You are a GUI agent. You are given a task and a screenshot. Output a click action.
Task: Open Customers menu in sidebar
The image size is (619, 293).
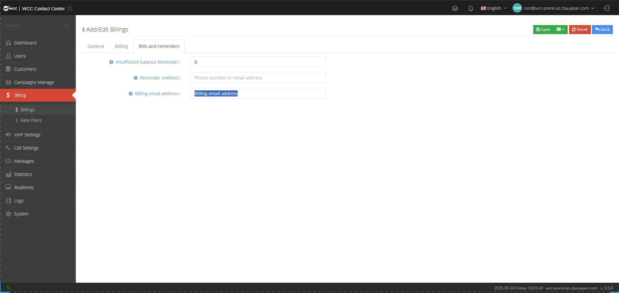pyautogui.click(x=38, y=69)
